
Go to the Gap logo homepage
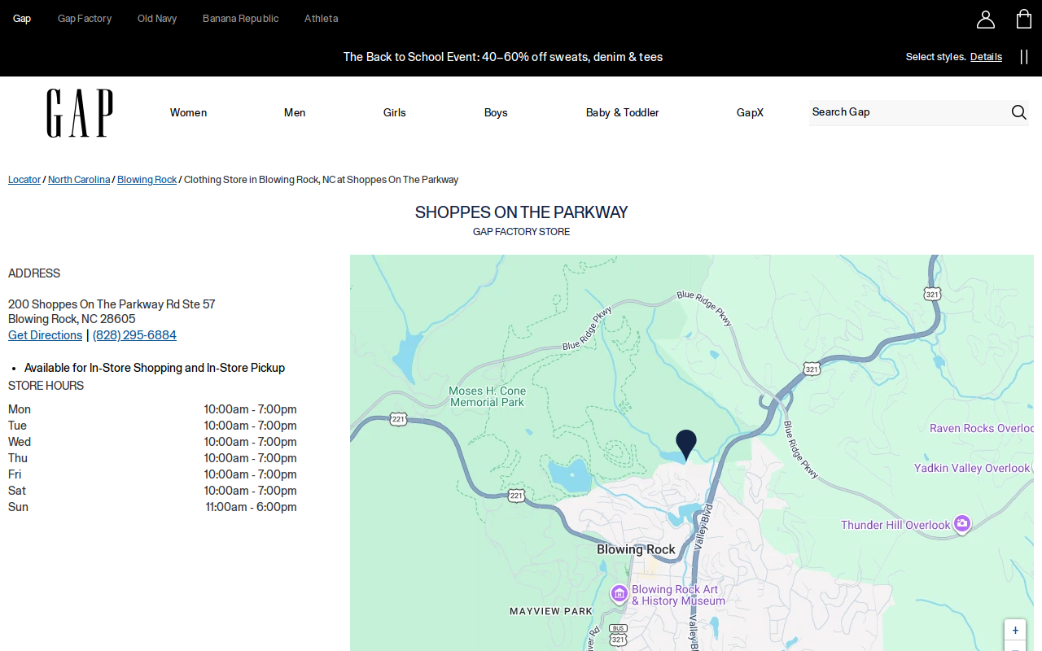[80, 113]
